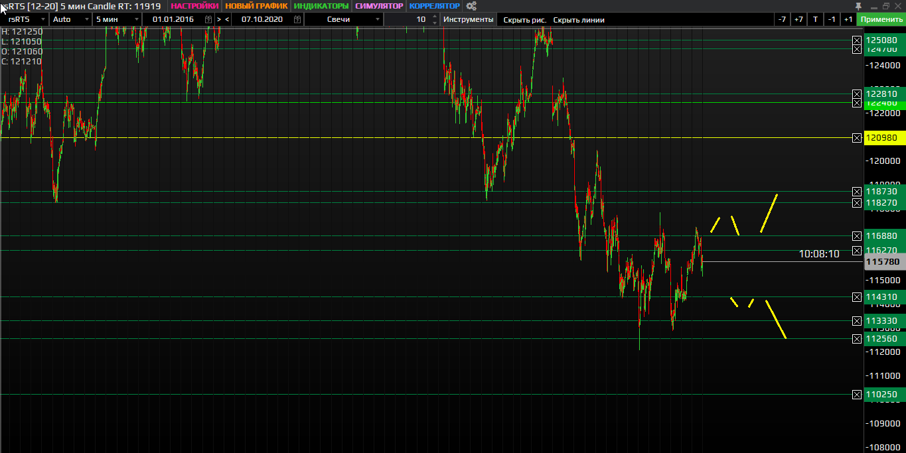
Task: Open the НАСТРОЙКИ menu
Action: click(194, 6)
